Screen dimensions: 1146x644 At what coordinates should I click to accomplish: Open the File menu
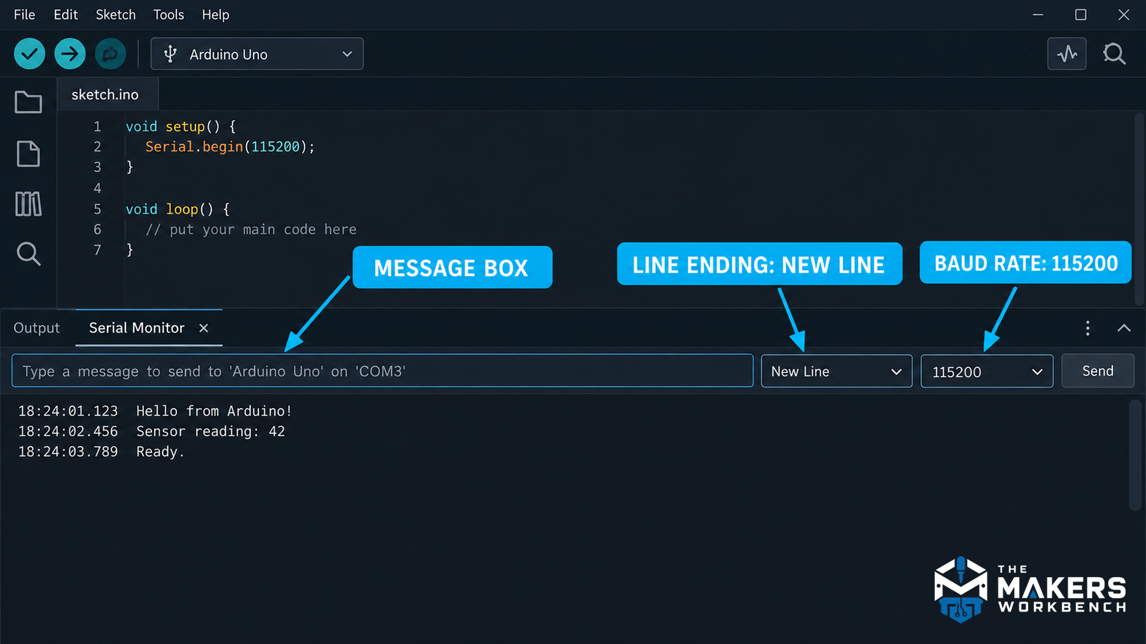click(x=25, y=15)
